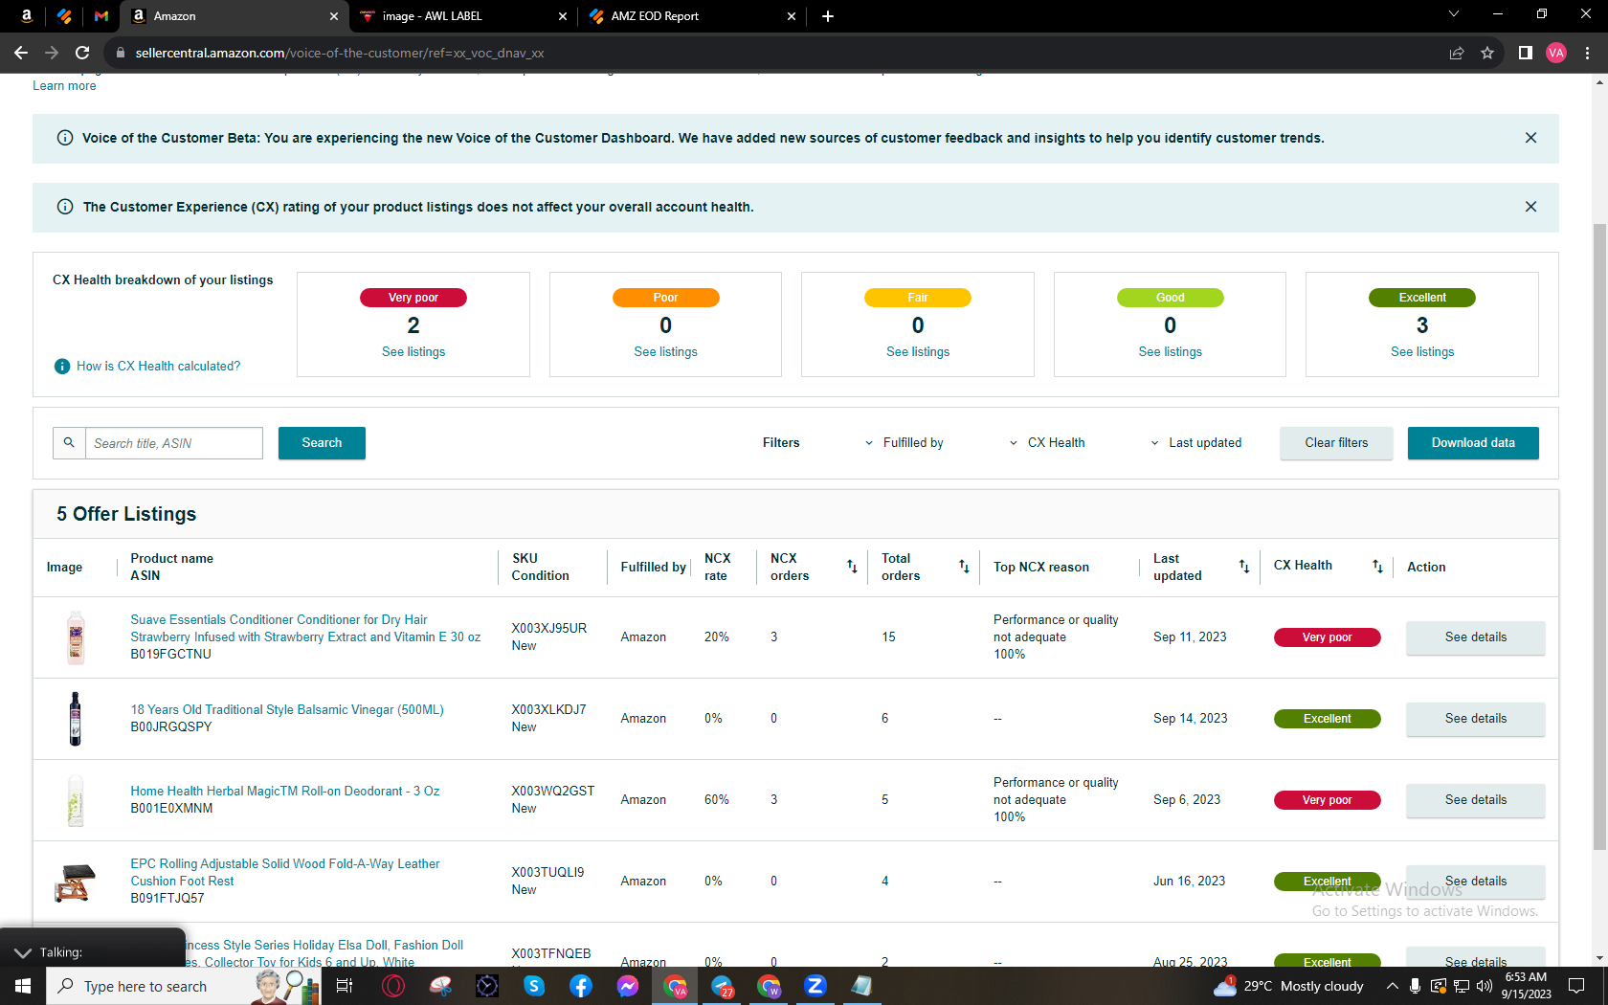Screen dimensions: 1608x1005
Task: Sort the table by NCX orders
Action: (x=852, y=567)
